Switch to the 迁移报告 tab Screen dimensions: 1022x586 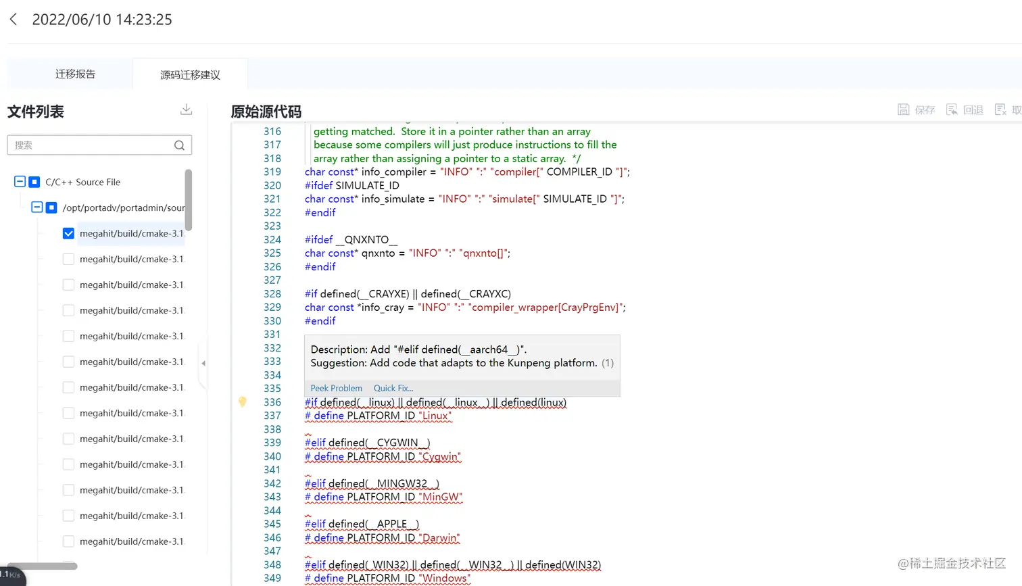(x=74, y=74)
